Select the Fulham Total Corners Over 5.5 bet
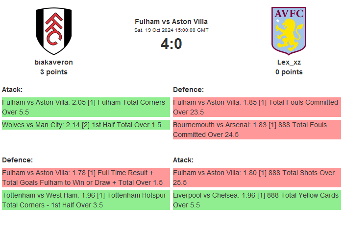Screen dimensions: 343x225 [x=86, y=107]
